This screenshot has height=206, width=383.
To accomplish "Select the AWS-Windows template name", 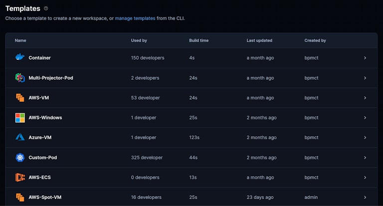I will click(x=45, y=118).
